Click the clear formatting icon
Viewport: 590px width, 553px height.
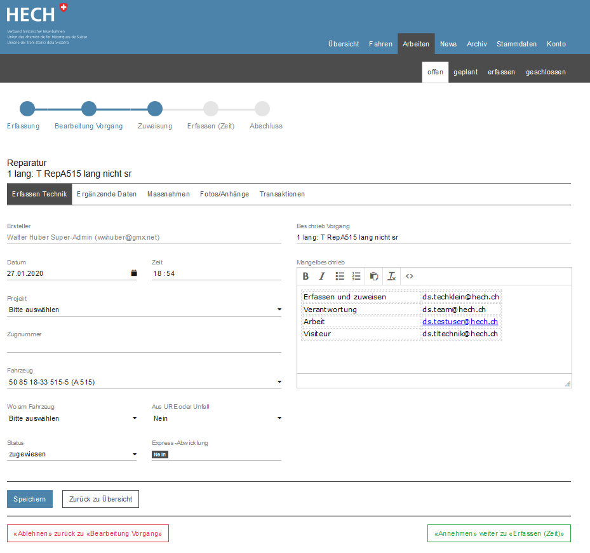(392, 276)
